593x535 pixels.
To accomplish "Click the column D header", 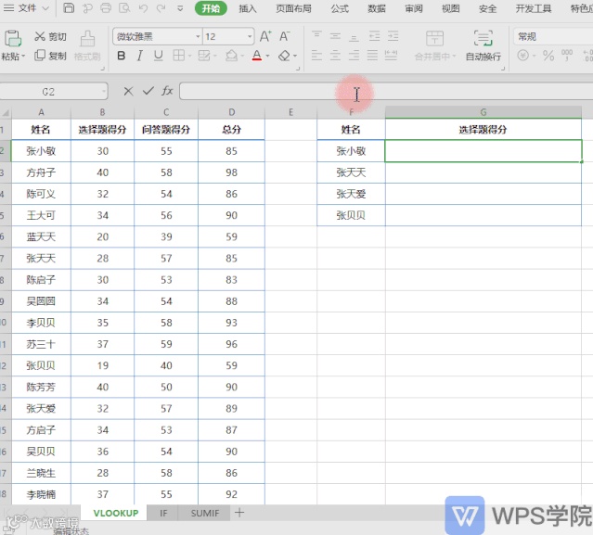I will (x=231, y=112).
